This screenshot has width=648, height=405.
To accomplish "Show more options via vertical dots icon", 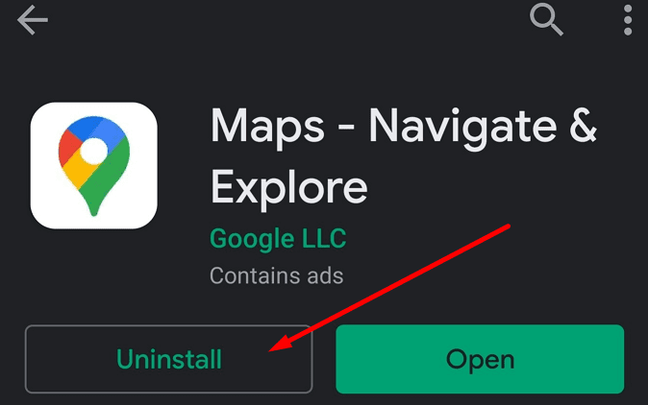I will (x=628, y=20).
